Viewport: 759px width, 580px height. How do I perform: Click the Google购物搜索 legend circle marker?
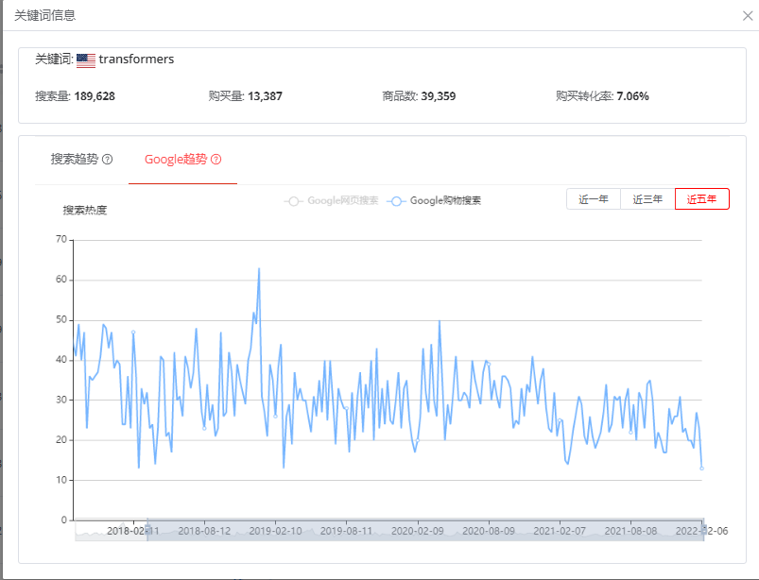click(397, 201)
